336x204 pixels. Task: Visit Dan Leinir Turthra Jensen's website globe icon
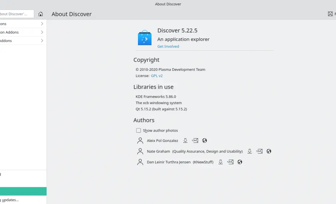[240, 162]
